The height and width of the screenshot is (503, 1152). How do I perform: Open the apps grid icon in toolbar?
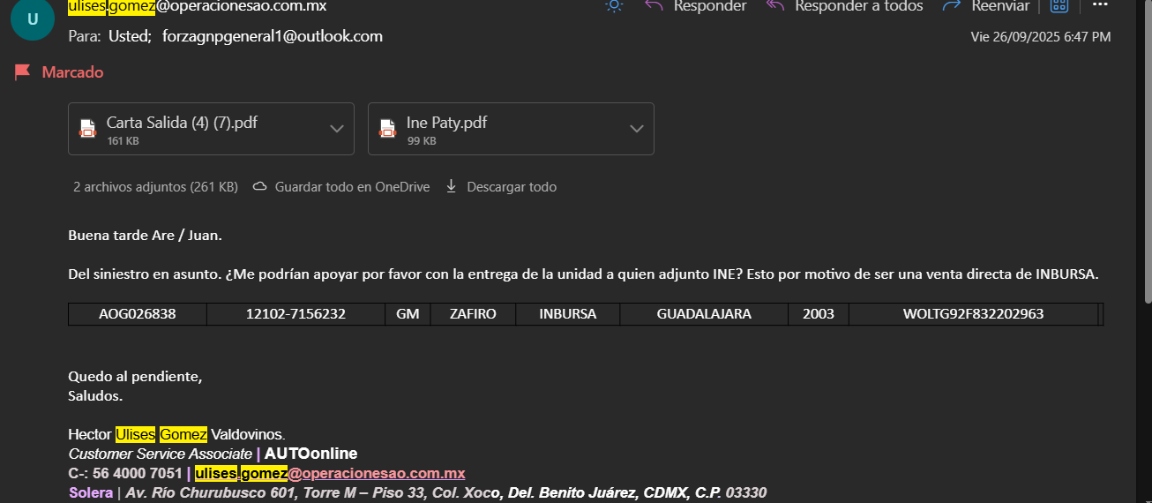tap(1059, 5)
